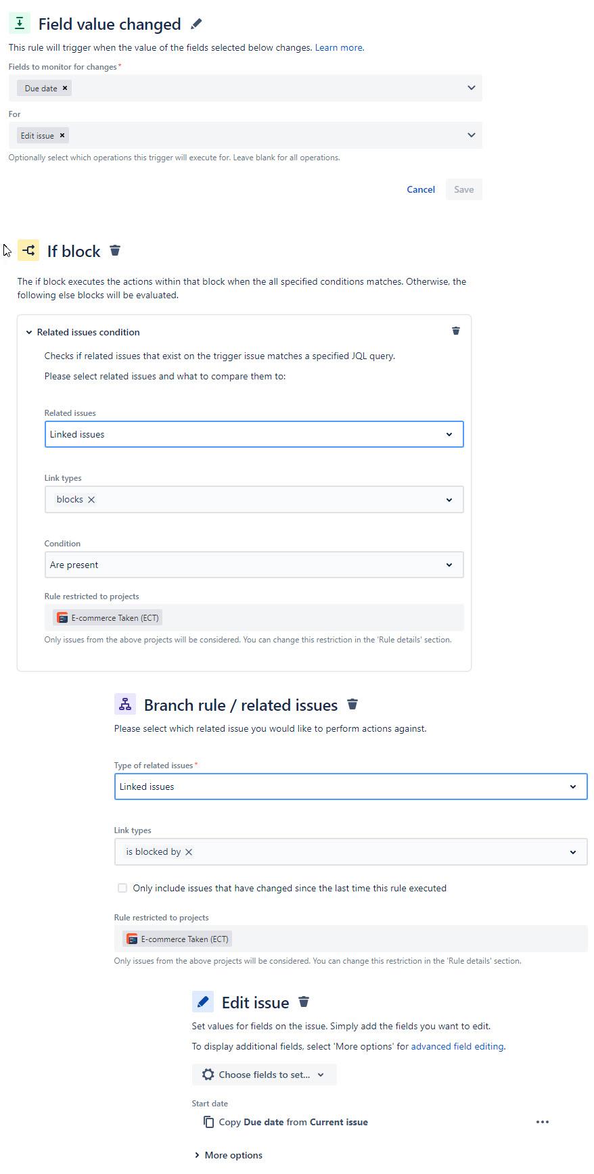Collapse the Related issues condition panel

tap(29, 332)
